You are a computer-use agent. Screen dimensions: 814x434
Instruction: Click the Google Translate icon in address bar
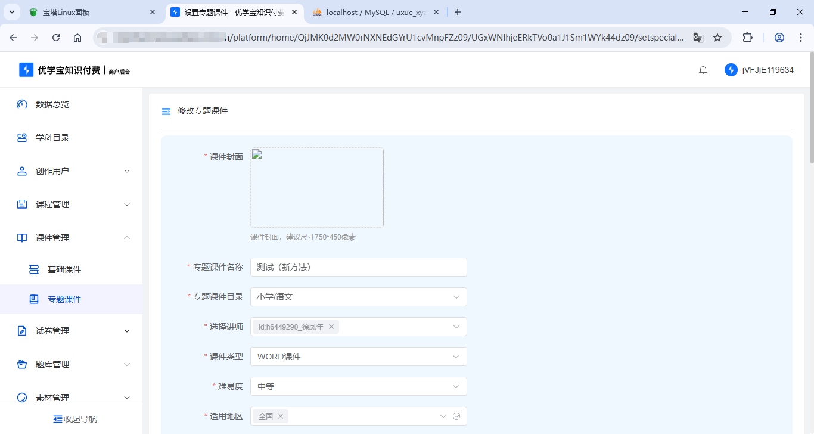click(x=698, y=37)
